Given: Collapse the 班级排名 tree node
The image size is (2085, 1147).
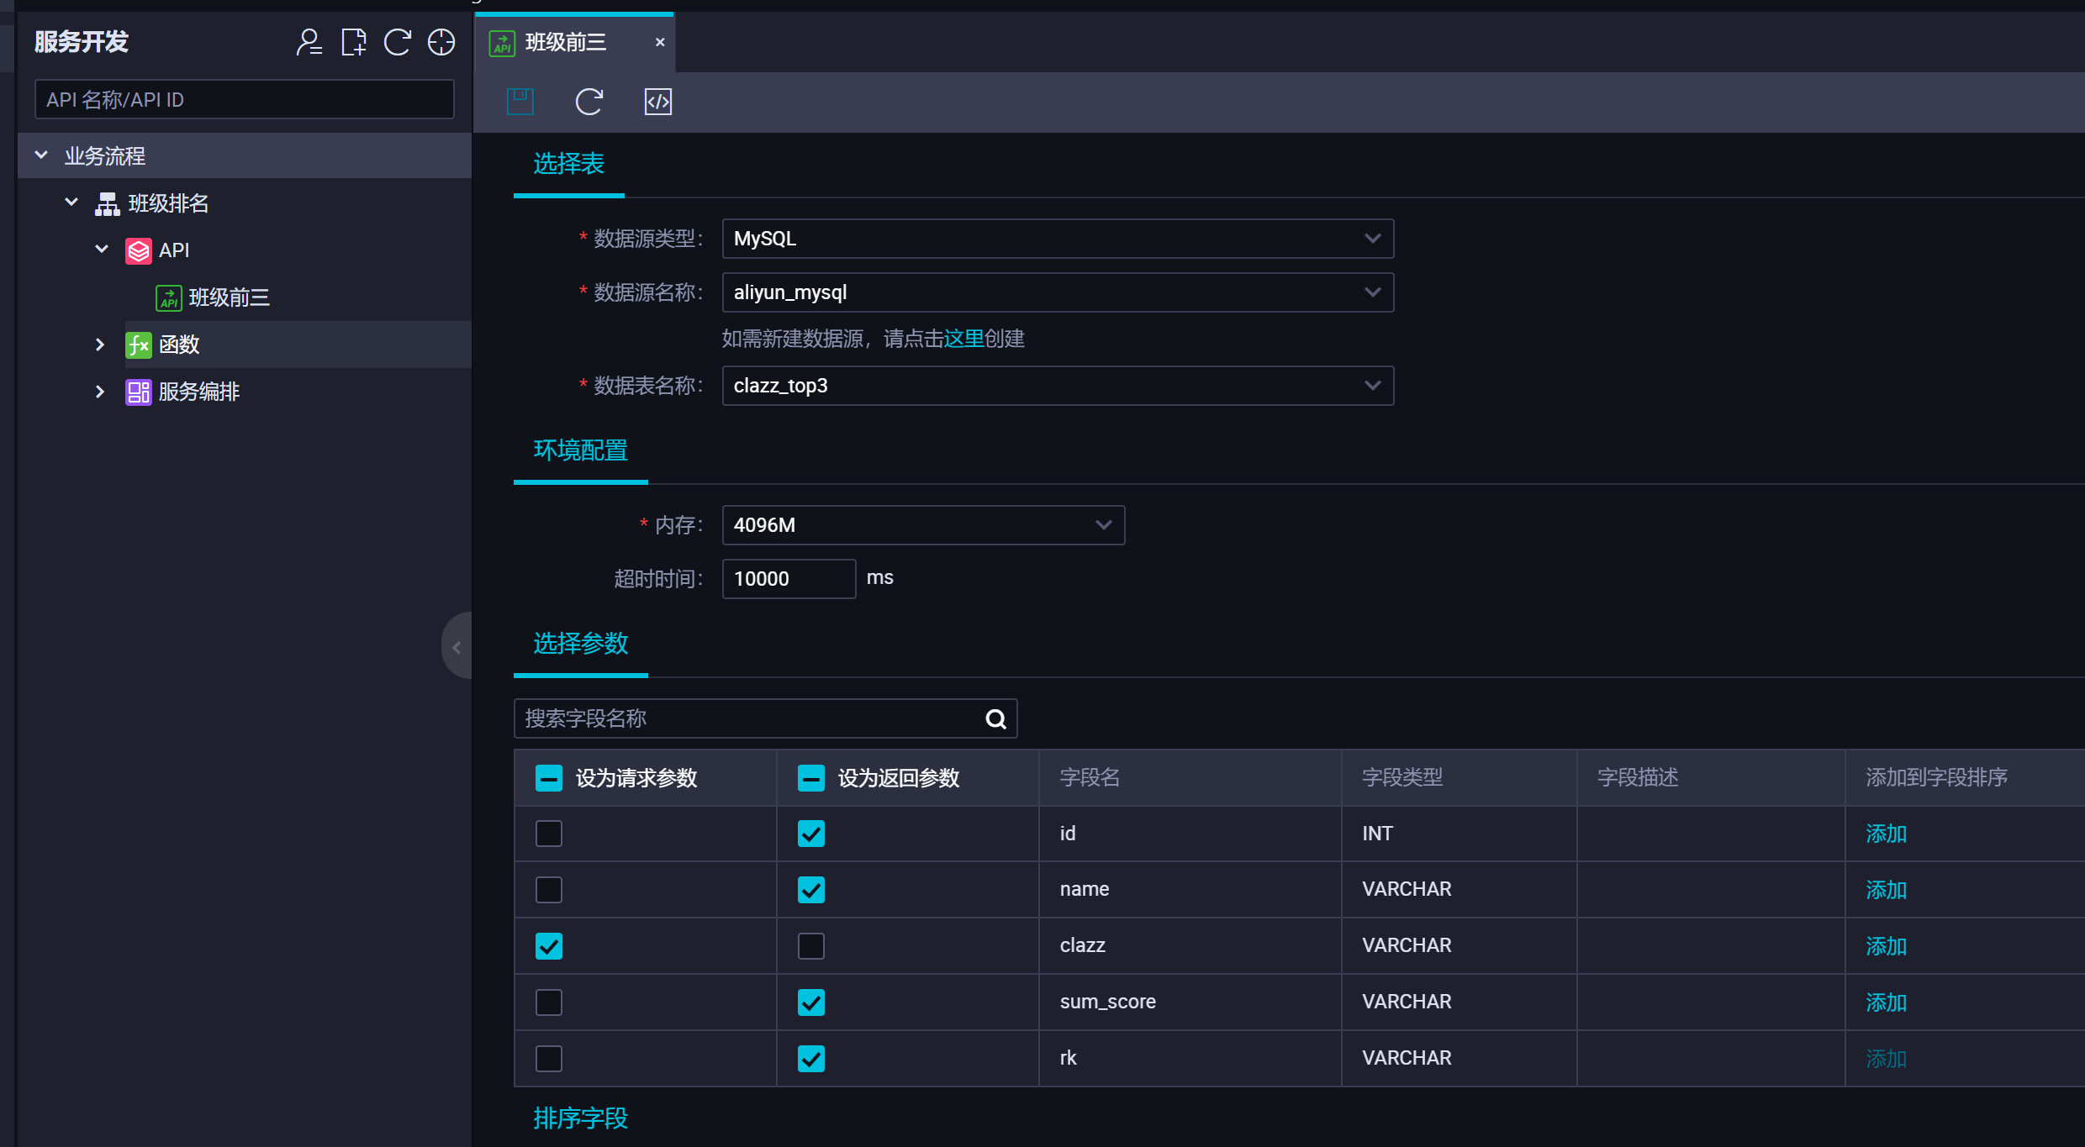Looking at the screenshot, I should (71, 203).
